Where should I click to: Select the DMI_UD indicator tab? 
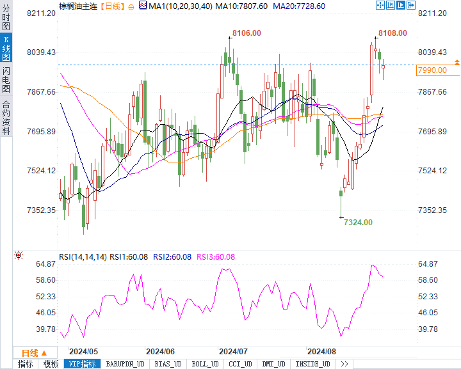click(x=273, y=364)
